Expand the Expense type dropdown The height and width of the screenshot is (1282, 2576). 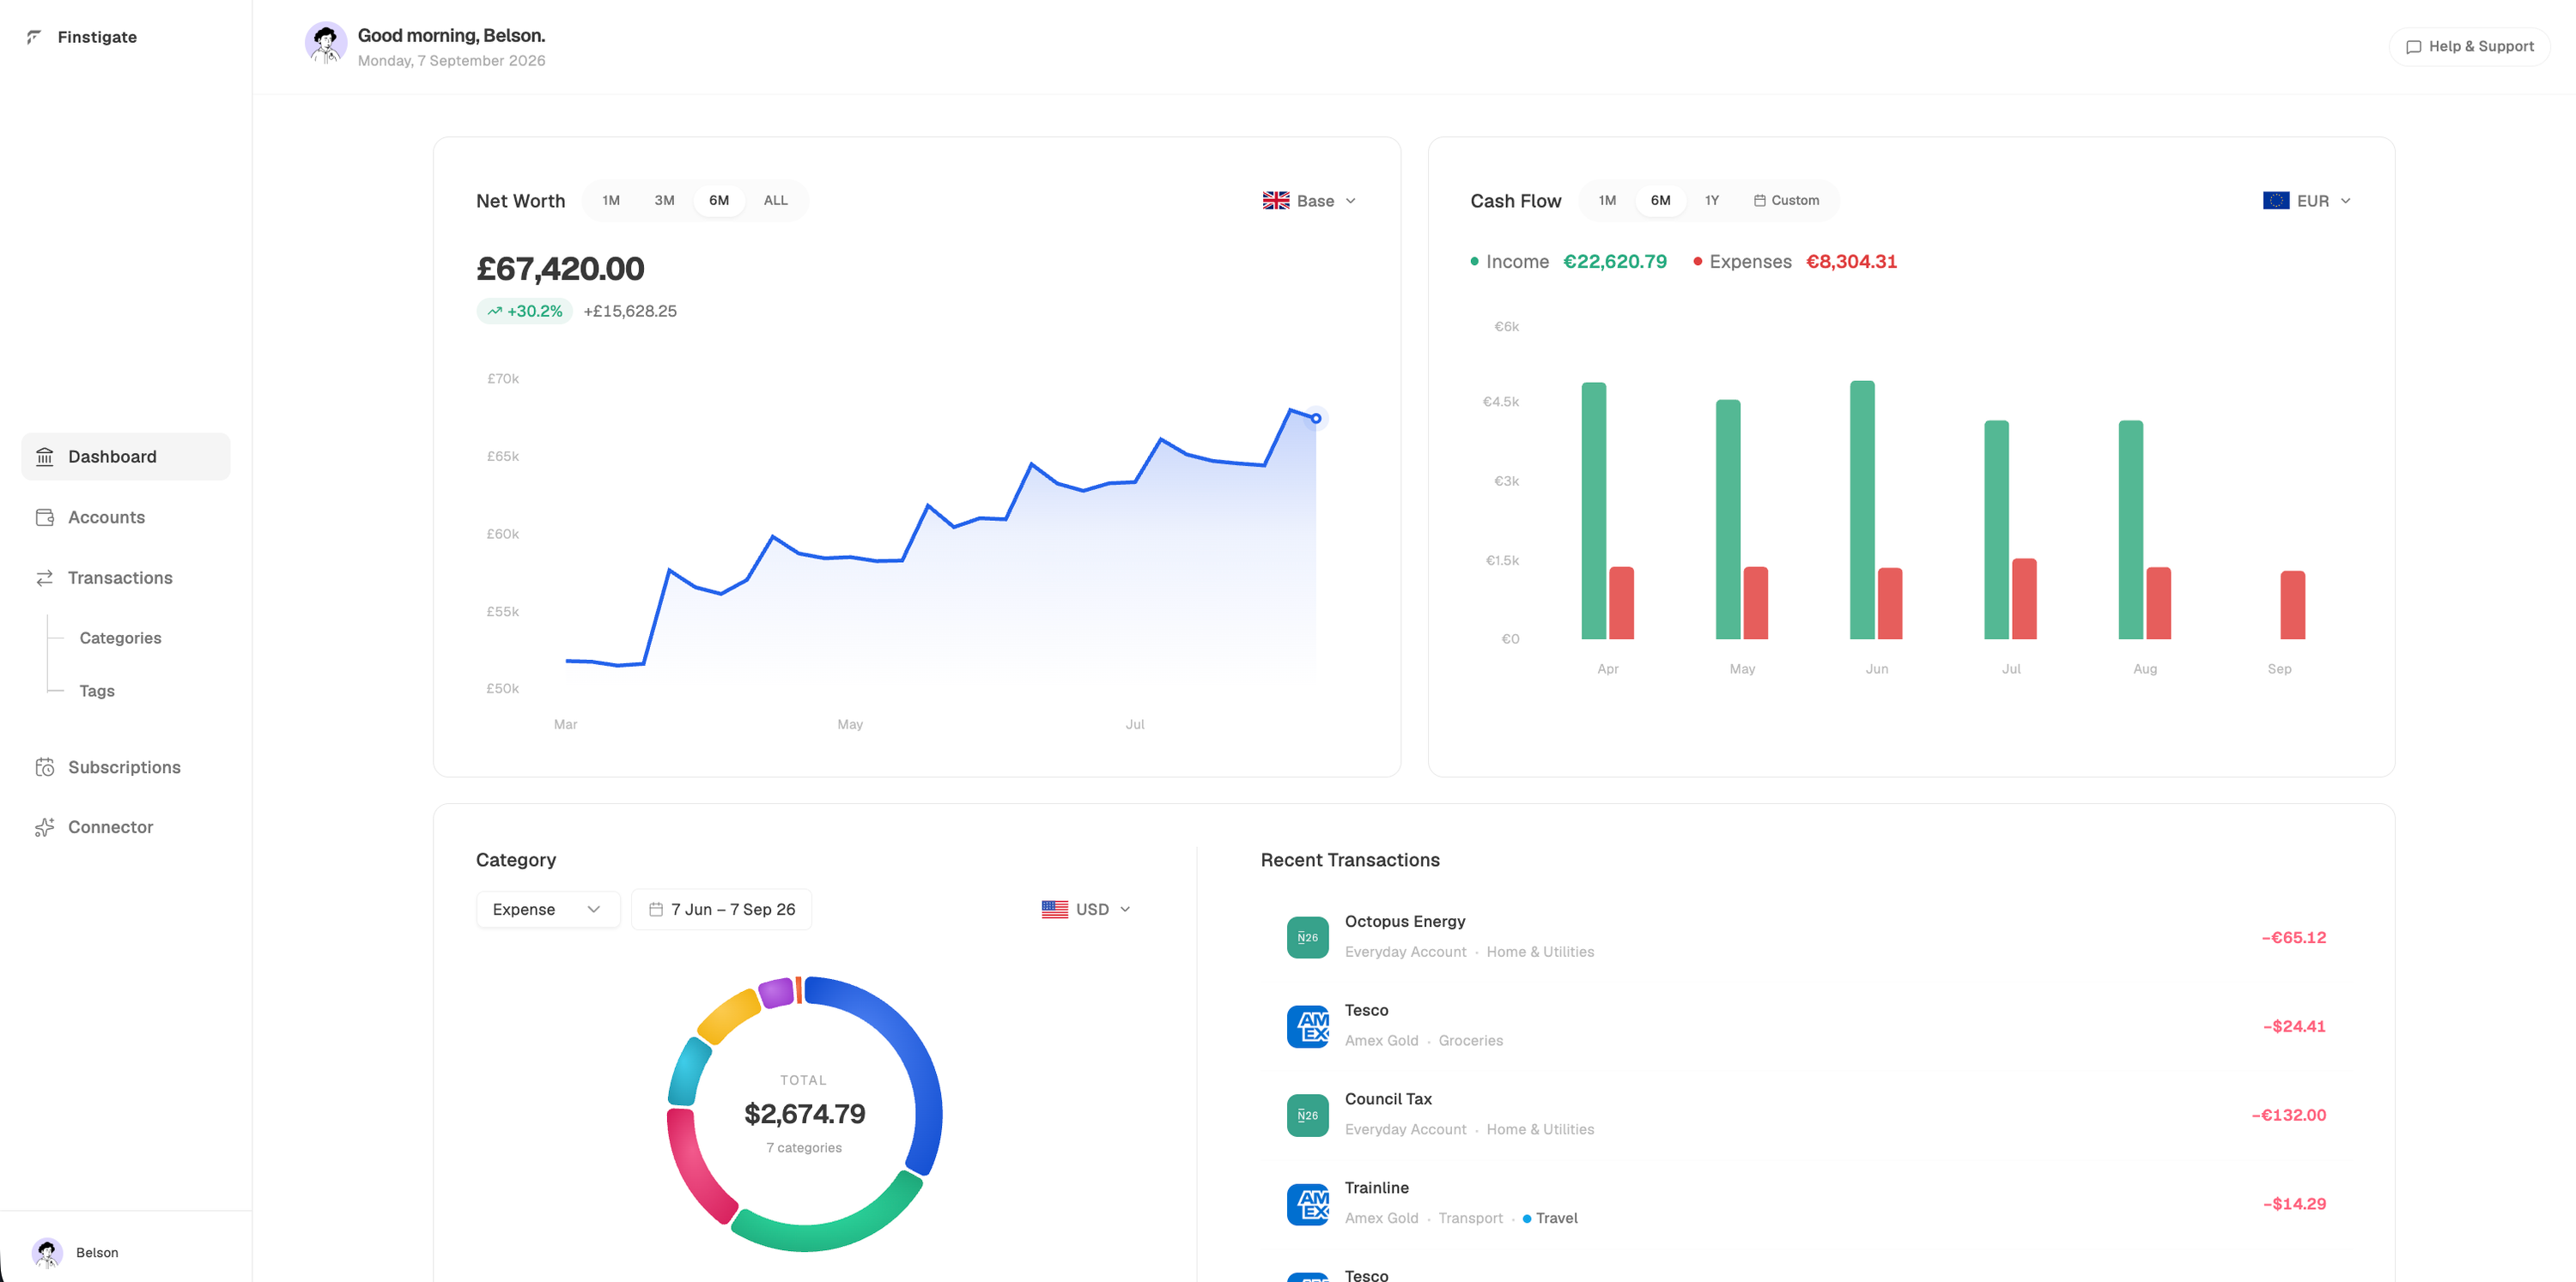(548, 910)
